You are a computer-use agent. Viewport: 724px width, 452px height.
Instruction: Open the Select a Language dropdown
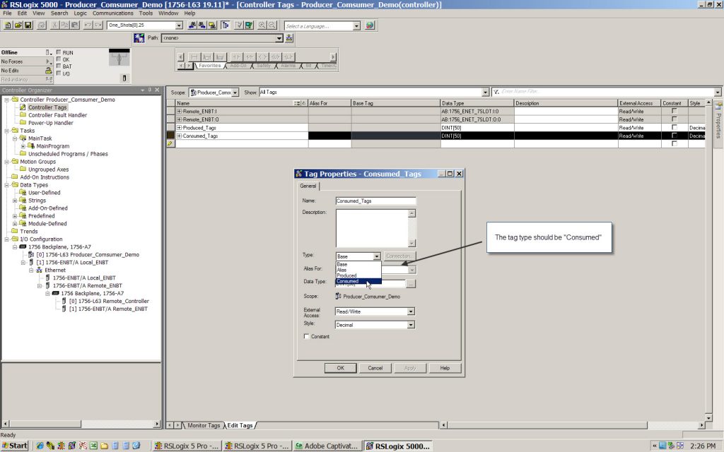pyautogui.click(x=356, y=26)
